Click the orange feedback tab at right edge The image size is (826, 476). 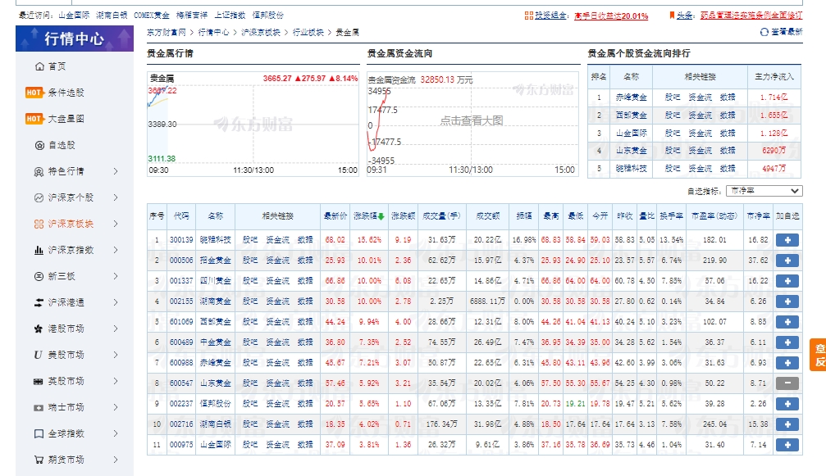[818, 355]
